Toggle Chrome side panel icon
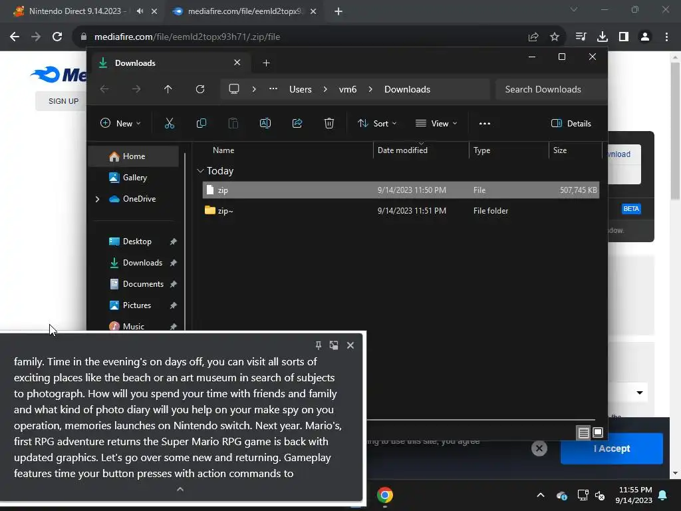Viewport: 681px width, 511px height. (624, 37)
